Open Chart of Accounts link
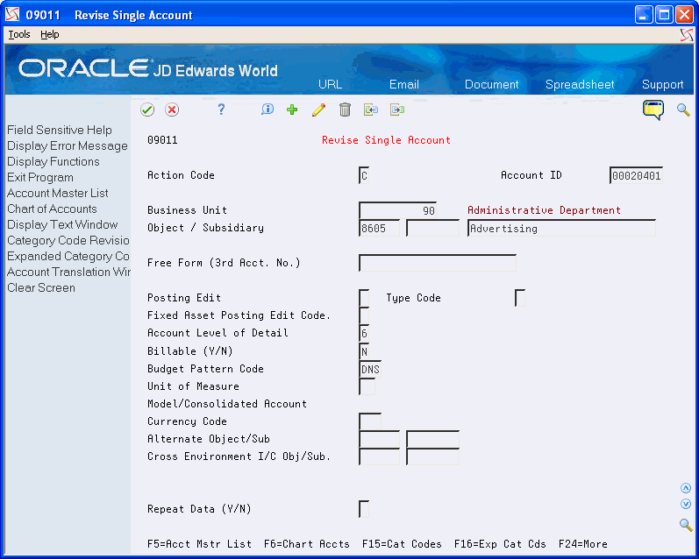This screenshot has width=699, height=559. pos(52,209)
